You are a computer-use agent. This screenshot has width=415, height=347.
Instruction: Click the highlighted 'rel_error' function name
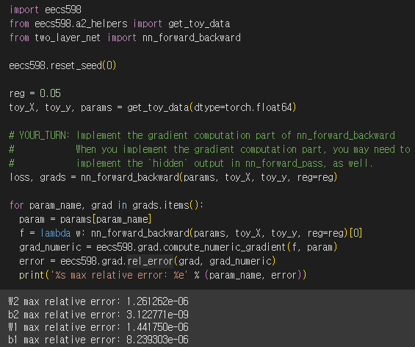coord(151,261)
